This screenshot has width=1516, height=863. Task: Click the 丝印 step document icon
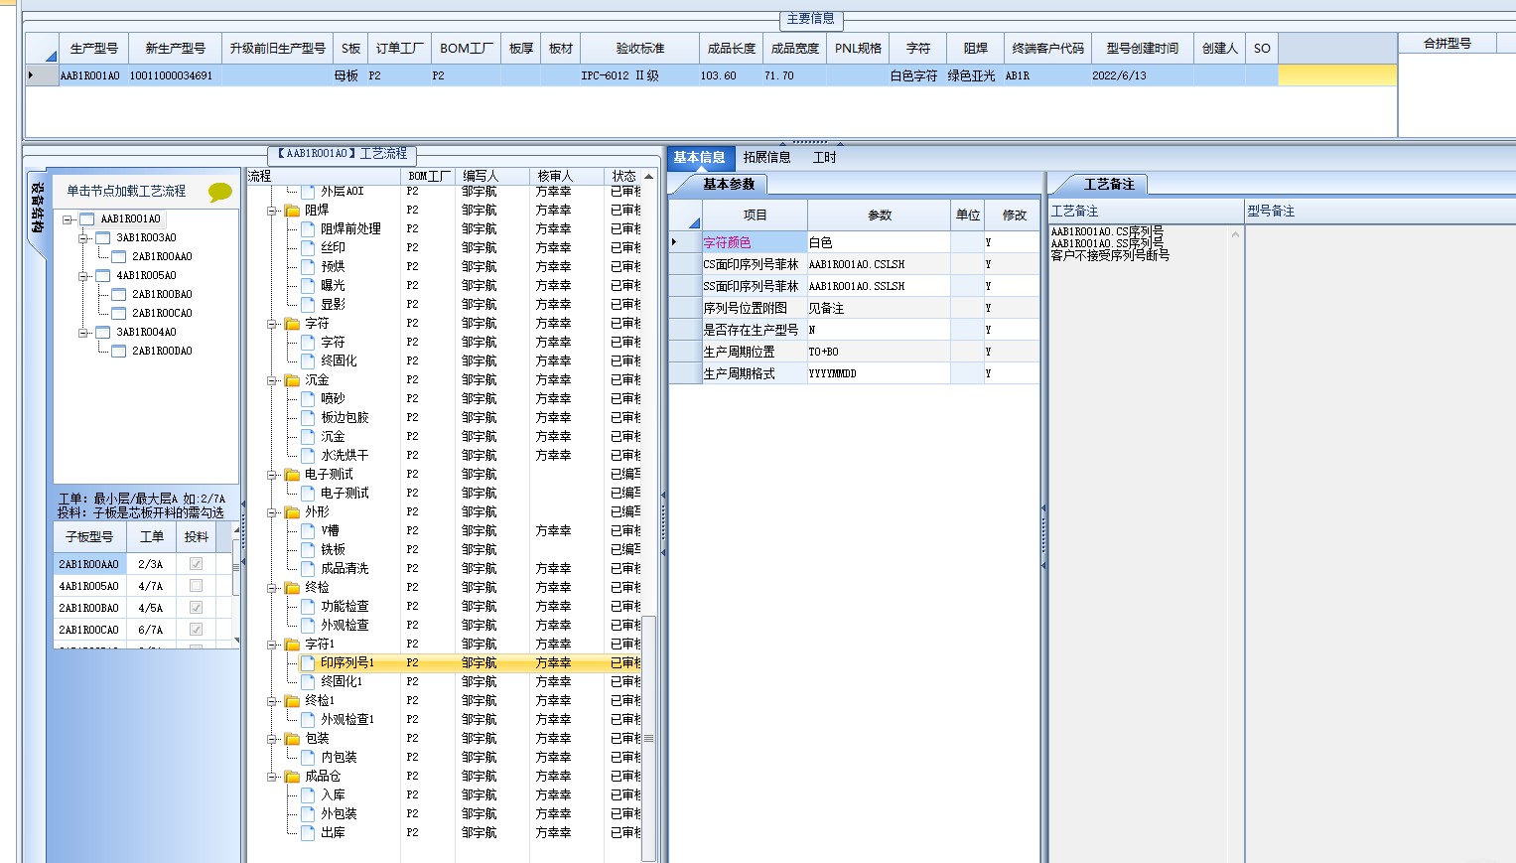[308, 247]
